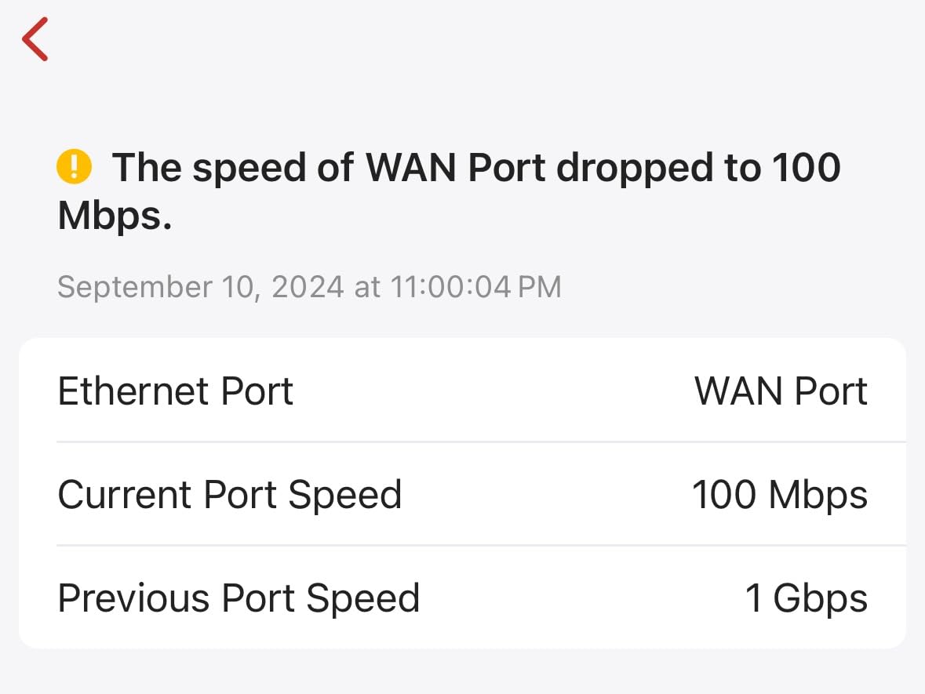
Task: Select the "Previous Port Speed" label
Action: pos(239,598)
